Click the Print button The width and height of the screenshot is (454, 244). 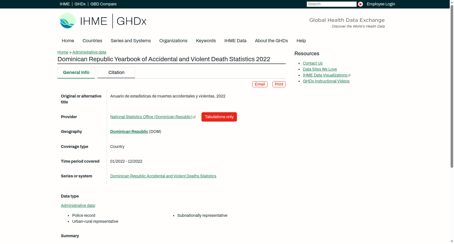pos(279,84)
